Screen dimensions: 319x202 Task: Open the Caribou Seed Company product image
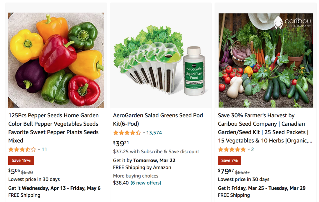266,60
